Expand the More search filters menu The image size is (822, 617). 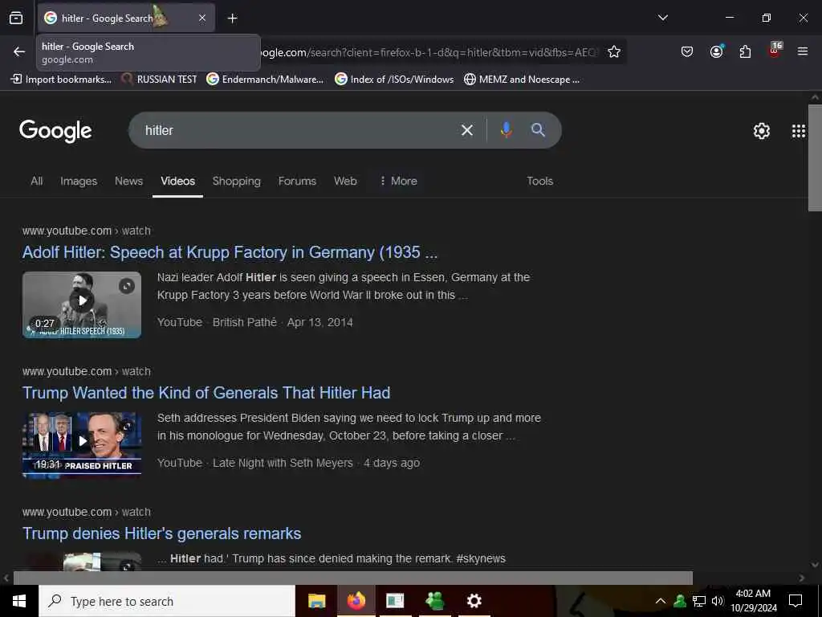coord(398,181)
